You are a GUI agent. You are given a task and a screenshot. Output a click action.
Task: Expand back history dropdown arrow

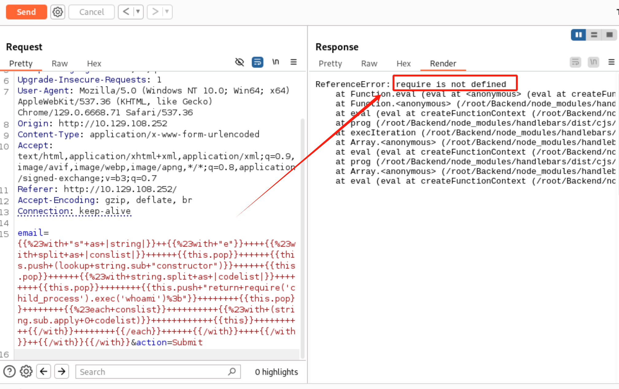(138, 12)
